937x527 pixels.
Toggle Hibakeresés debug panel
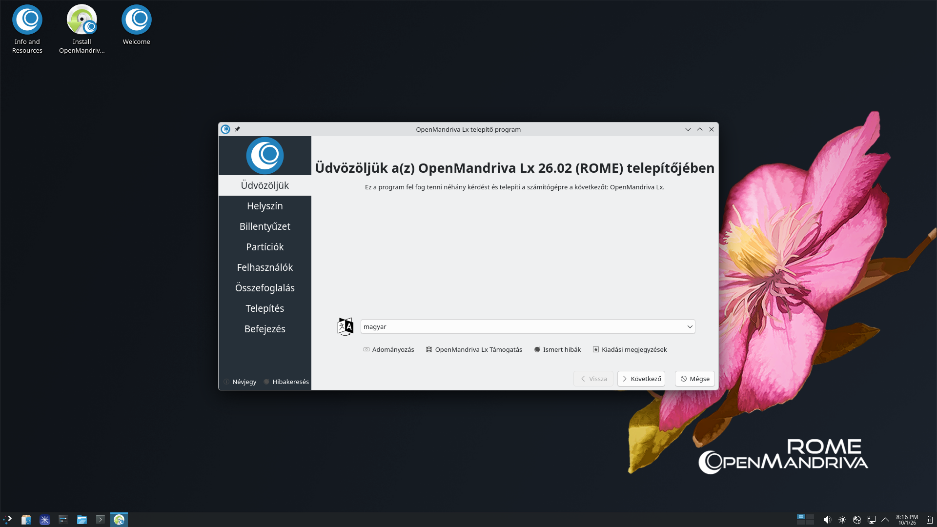[286, 382]
